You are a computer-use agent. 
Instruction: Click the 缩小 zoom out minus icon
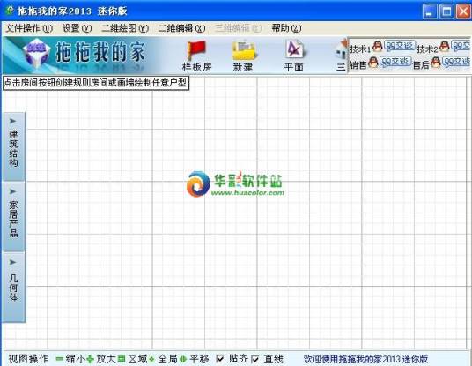(x=60, y=359)
